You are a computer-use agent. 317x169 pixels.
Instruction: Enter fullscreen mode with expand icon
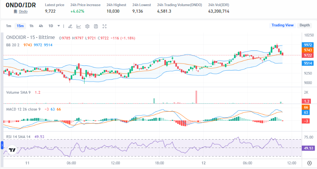click(x=104, y=26)
